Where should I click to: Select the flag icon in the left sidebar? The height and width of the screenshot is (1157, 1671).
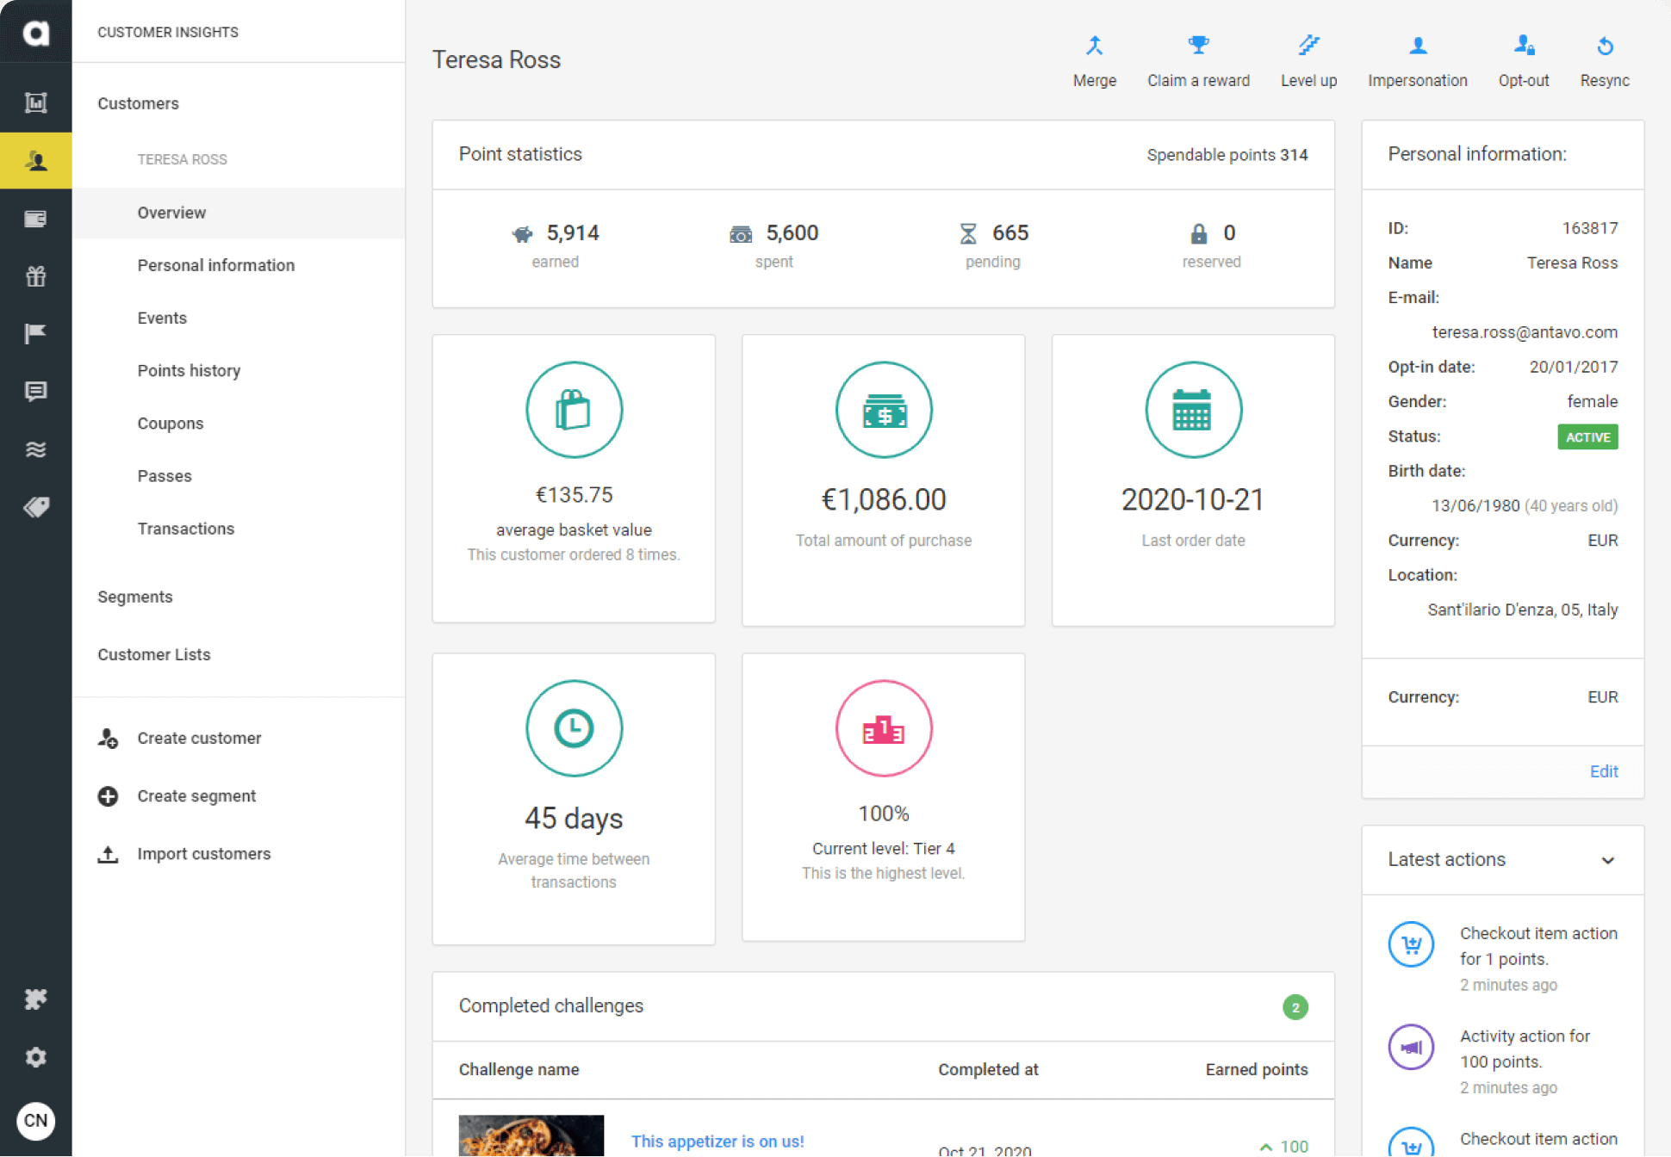click(35, 333)
